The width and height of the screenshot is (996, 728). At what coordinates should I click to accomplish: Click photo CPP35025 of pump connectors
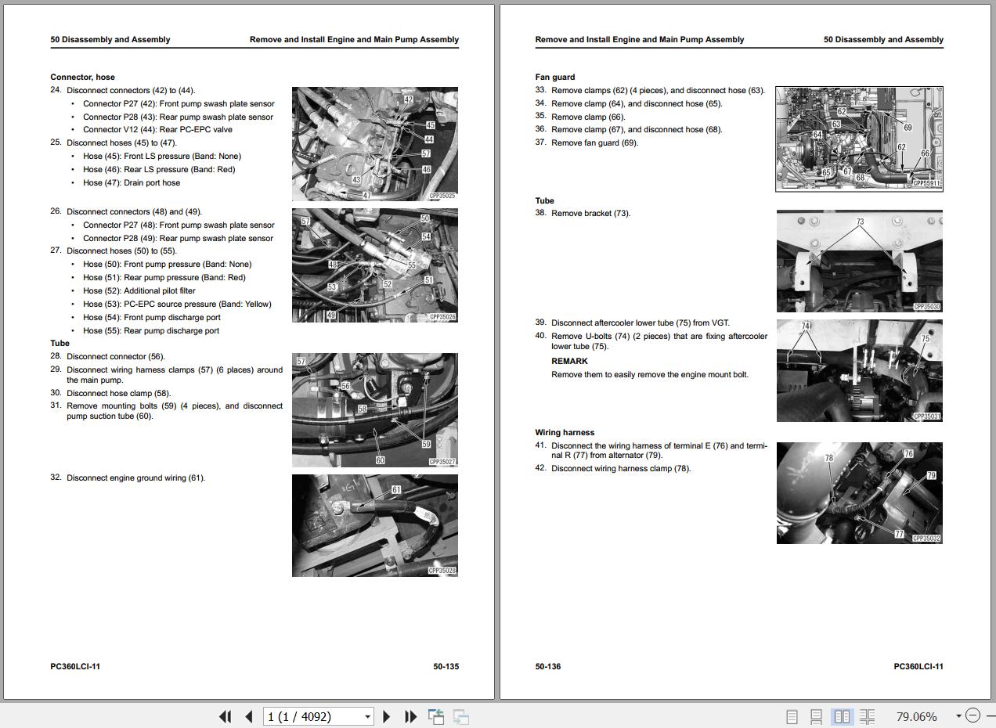pyautogui.click(x=375, y=144)
